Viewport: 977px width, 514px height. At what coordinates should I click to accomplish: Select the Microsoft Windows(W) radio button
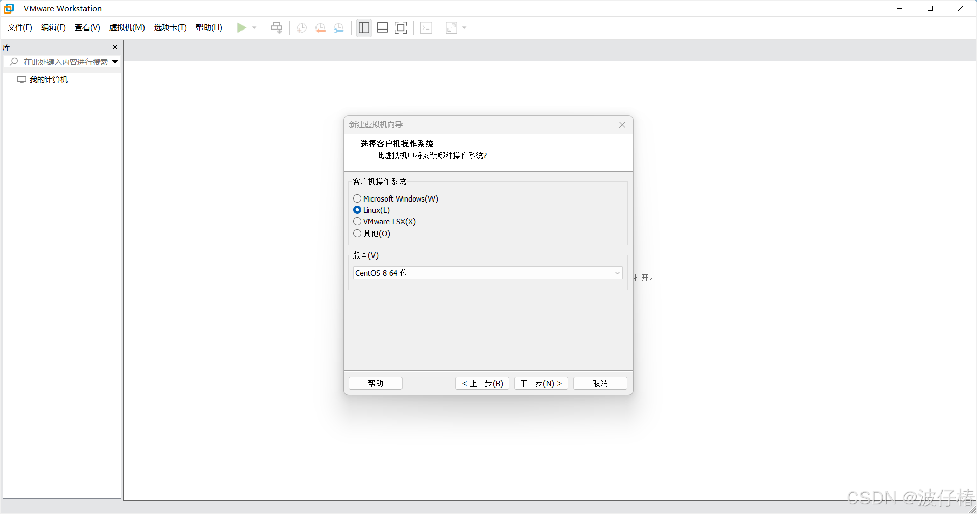[357, 198]
